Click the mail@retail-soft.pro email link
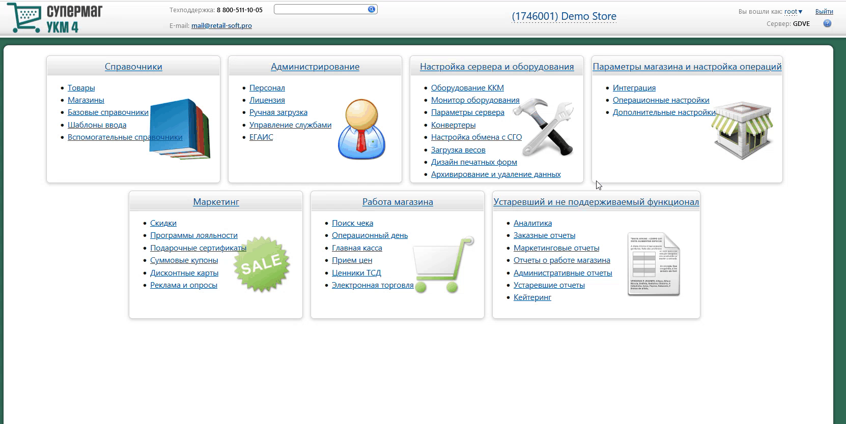This screenshot has width=846, height=424. coord(221,25)
